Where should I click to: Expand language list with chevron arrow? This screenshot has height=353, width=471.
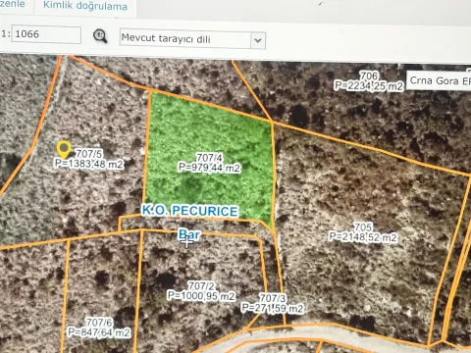(x=258, y=41)
